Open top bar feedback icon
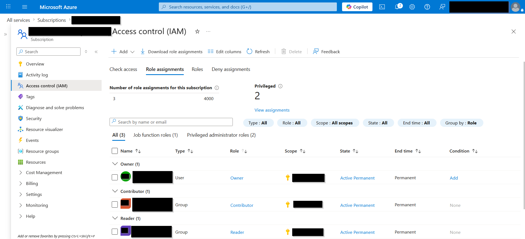This screenshot has height=239, width=525. point(442,7)
